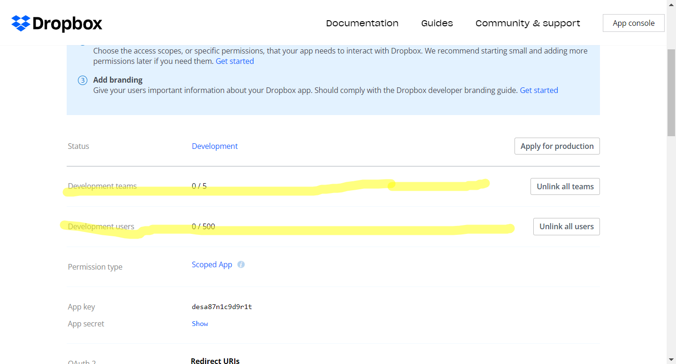Click the Dropbox wordmark text
Image resolution: width=676 pixels, height=364 pixels.
tap(68, 23)
